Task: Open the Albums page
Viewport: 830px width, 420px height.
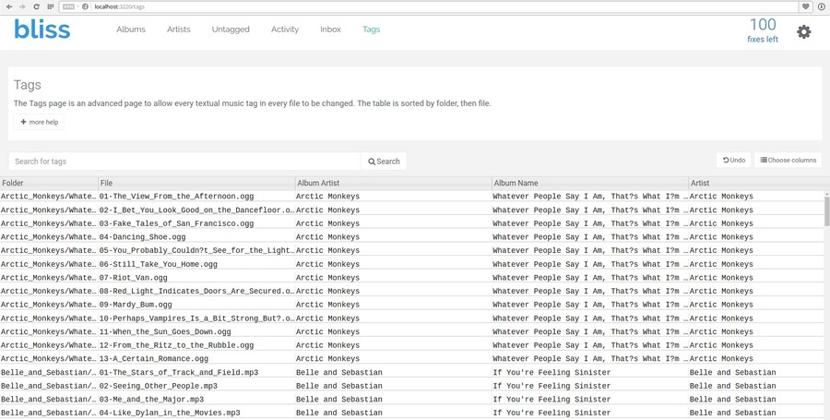Action: pos(131,30)
